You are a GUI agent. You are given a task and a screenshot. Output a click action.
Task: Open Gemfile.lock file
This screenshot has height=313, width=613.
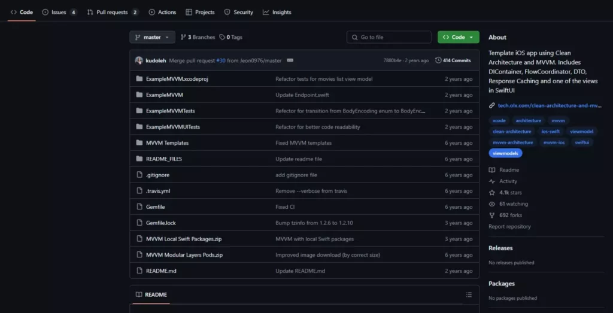(x=160, y=223)
